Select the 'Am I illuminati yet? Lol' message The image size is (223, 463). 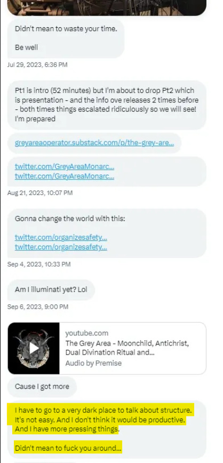point(51,289)
